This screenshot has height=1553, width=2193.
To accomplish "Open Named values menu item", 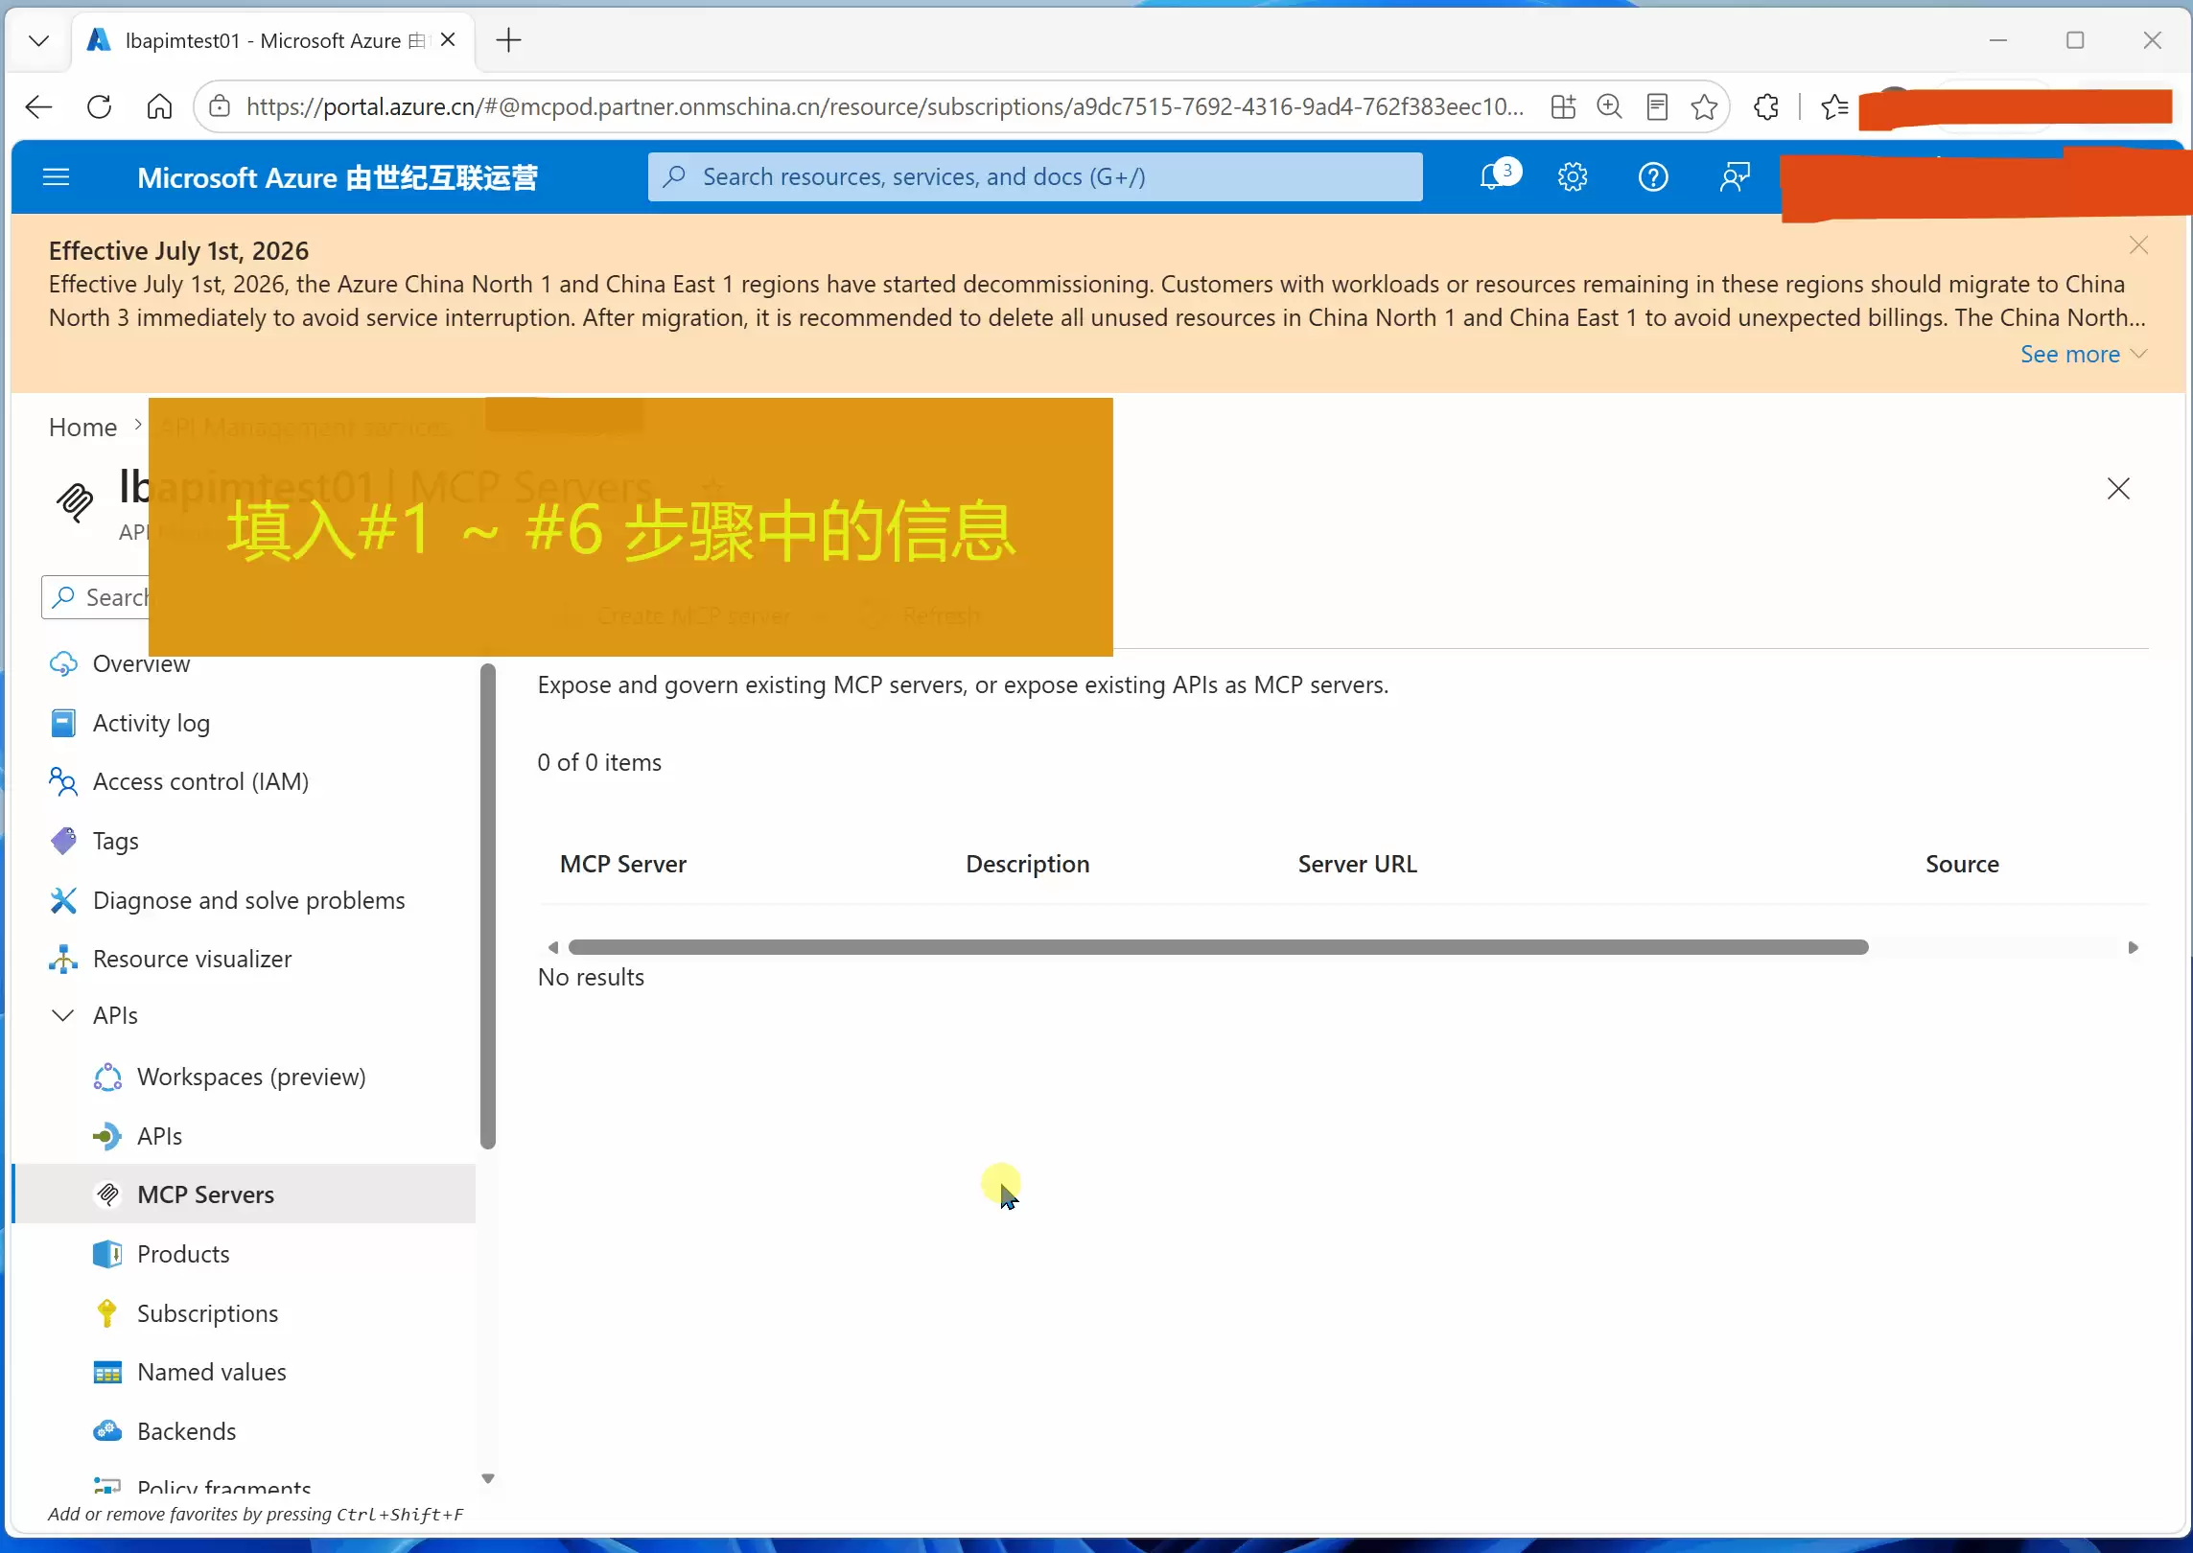I will (211, 1372).
